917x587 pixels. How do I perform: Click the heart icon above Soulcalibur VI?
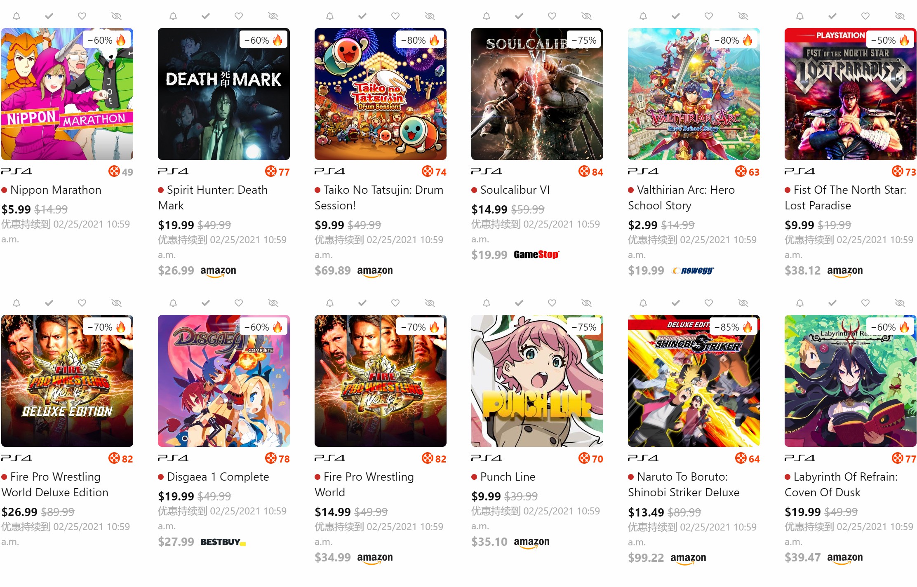click(x=552, y=16)
